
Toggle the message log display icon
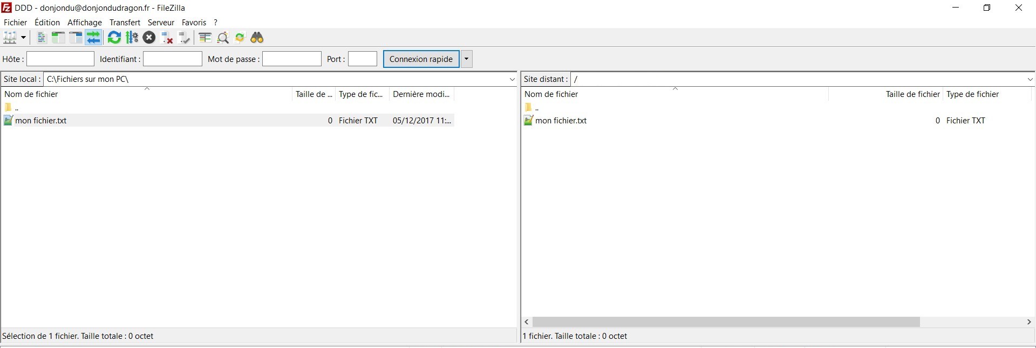[41, 38]
